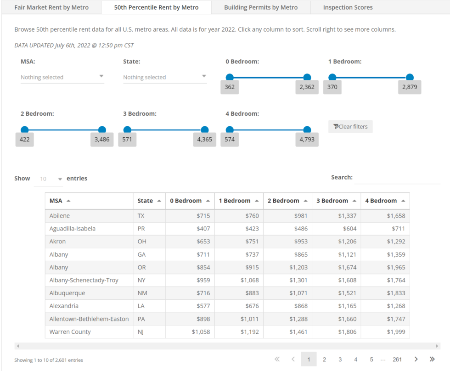The height and width of the screenshot is (371, 450).
Task: Jump to the first page of results
Action: pyautogui.click(x=277, y=359)
